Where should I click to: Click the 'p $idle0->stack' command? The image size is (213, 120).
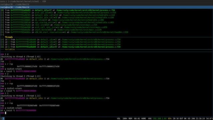pyautogui.click(x=11, y=108)
